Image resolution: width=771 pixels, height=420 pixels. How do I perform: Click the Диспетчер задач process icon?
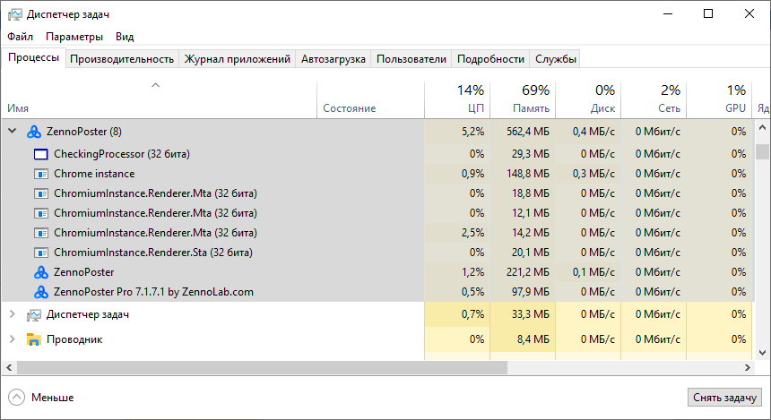point(34,315)
